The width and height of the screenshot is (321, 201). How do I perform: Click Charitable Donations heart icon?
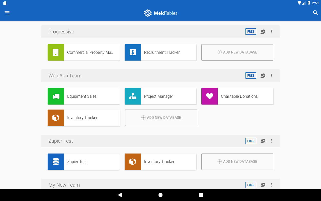click(x=209, y=96)
